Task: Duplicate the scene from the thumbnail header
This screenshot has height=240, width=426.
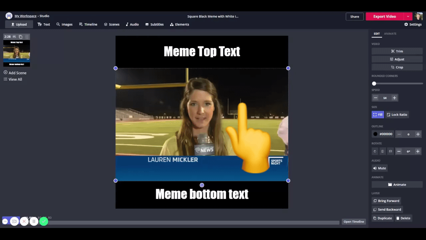Action: [21, 37]
